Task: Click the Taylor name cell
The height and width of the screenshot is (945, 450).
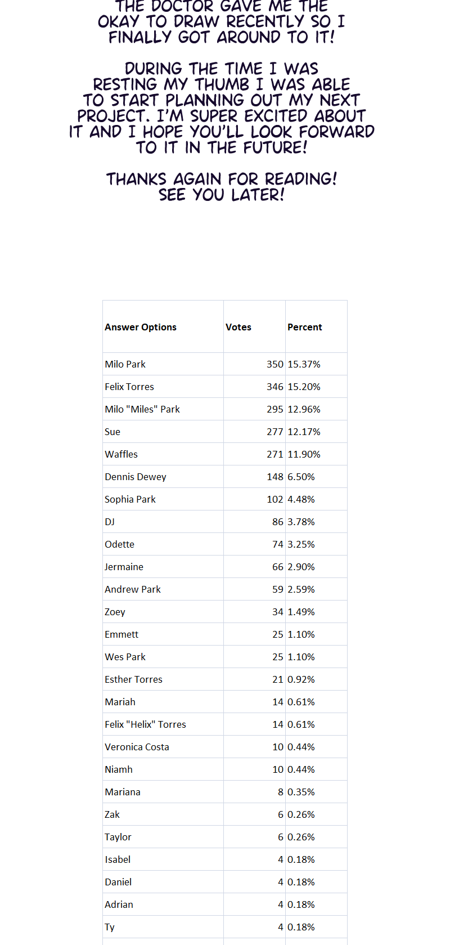Action: [118, 837]
